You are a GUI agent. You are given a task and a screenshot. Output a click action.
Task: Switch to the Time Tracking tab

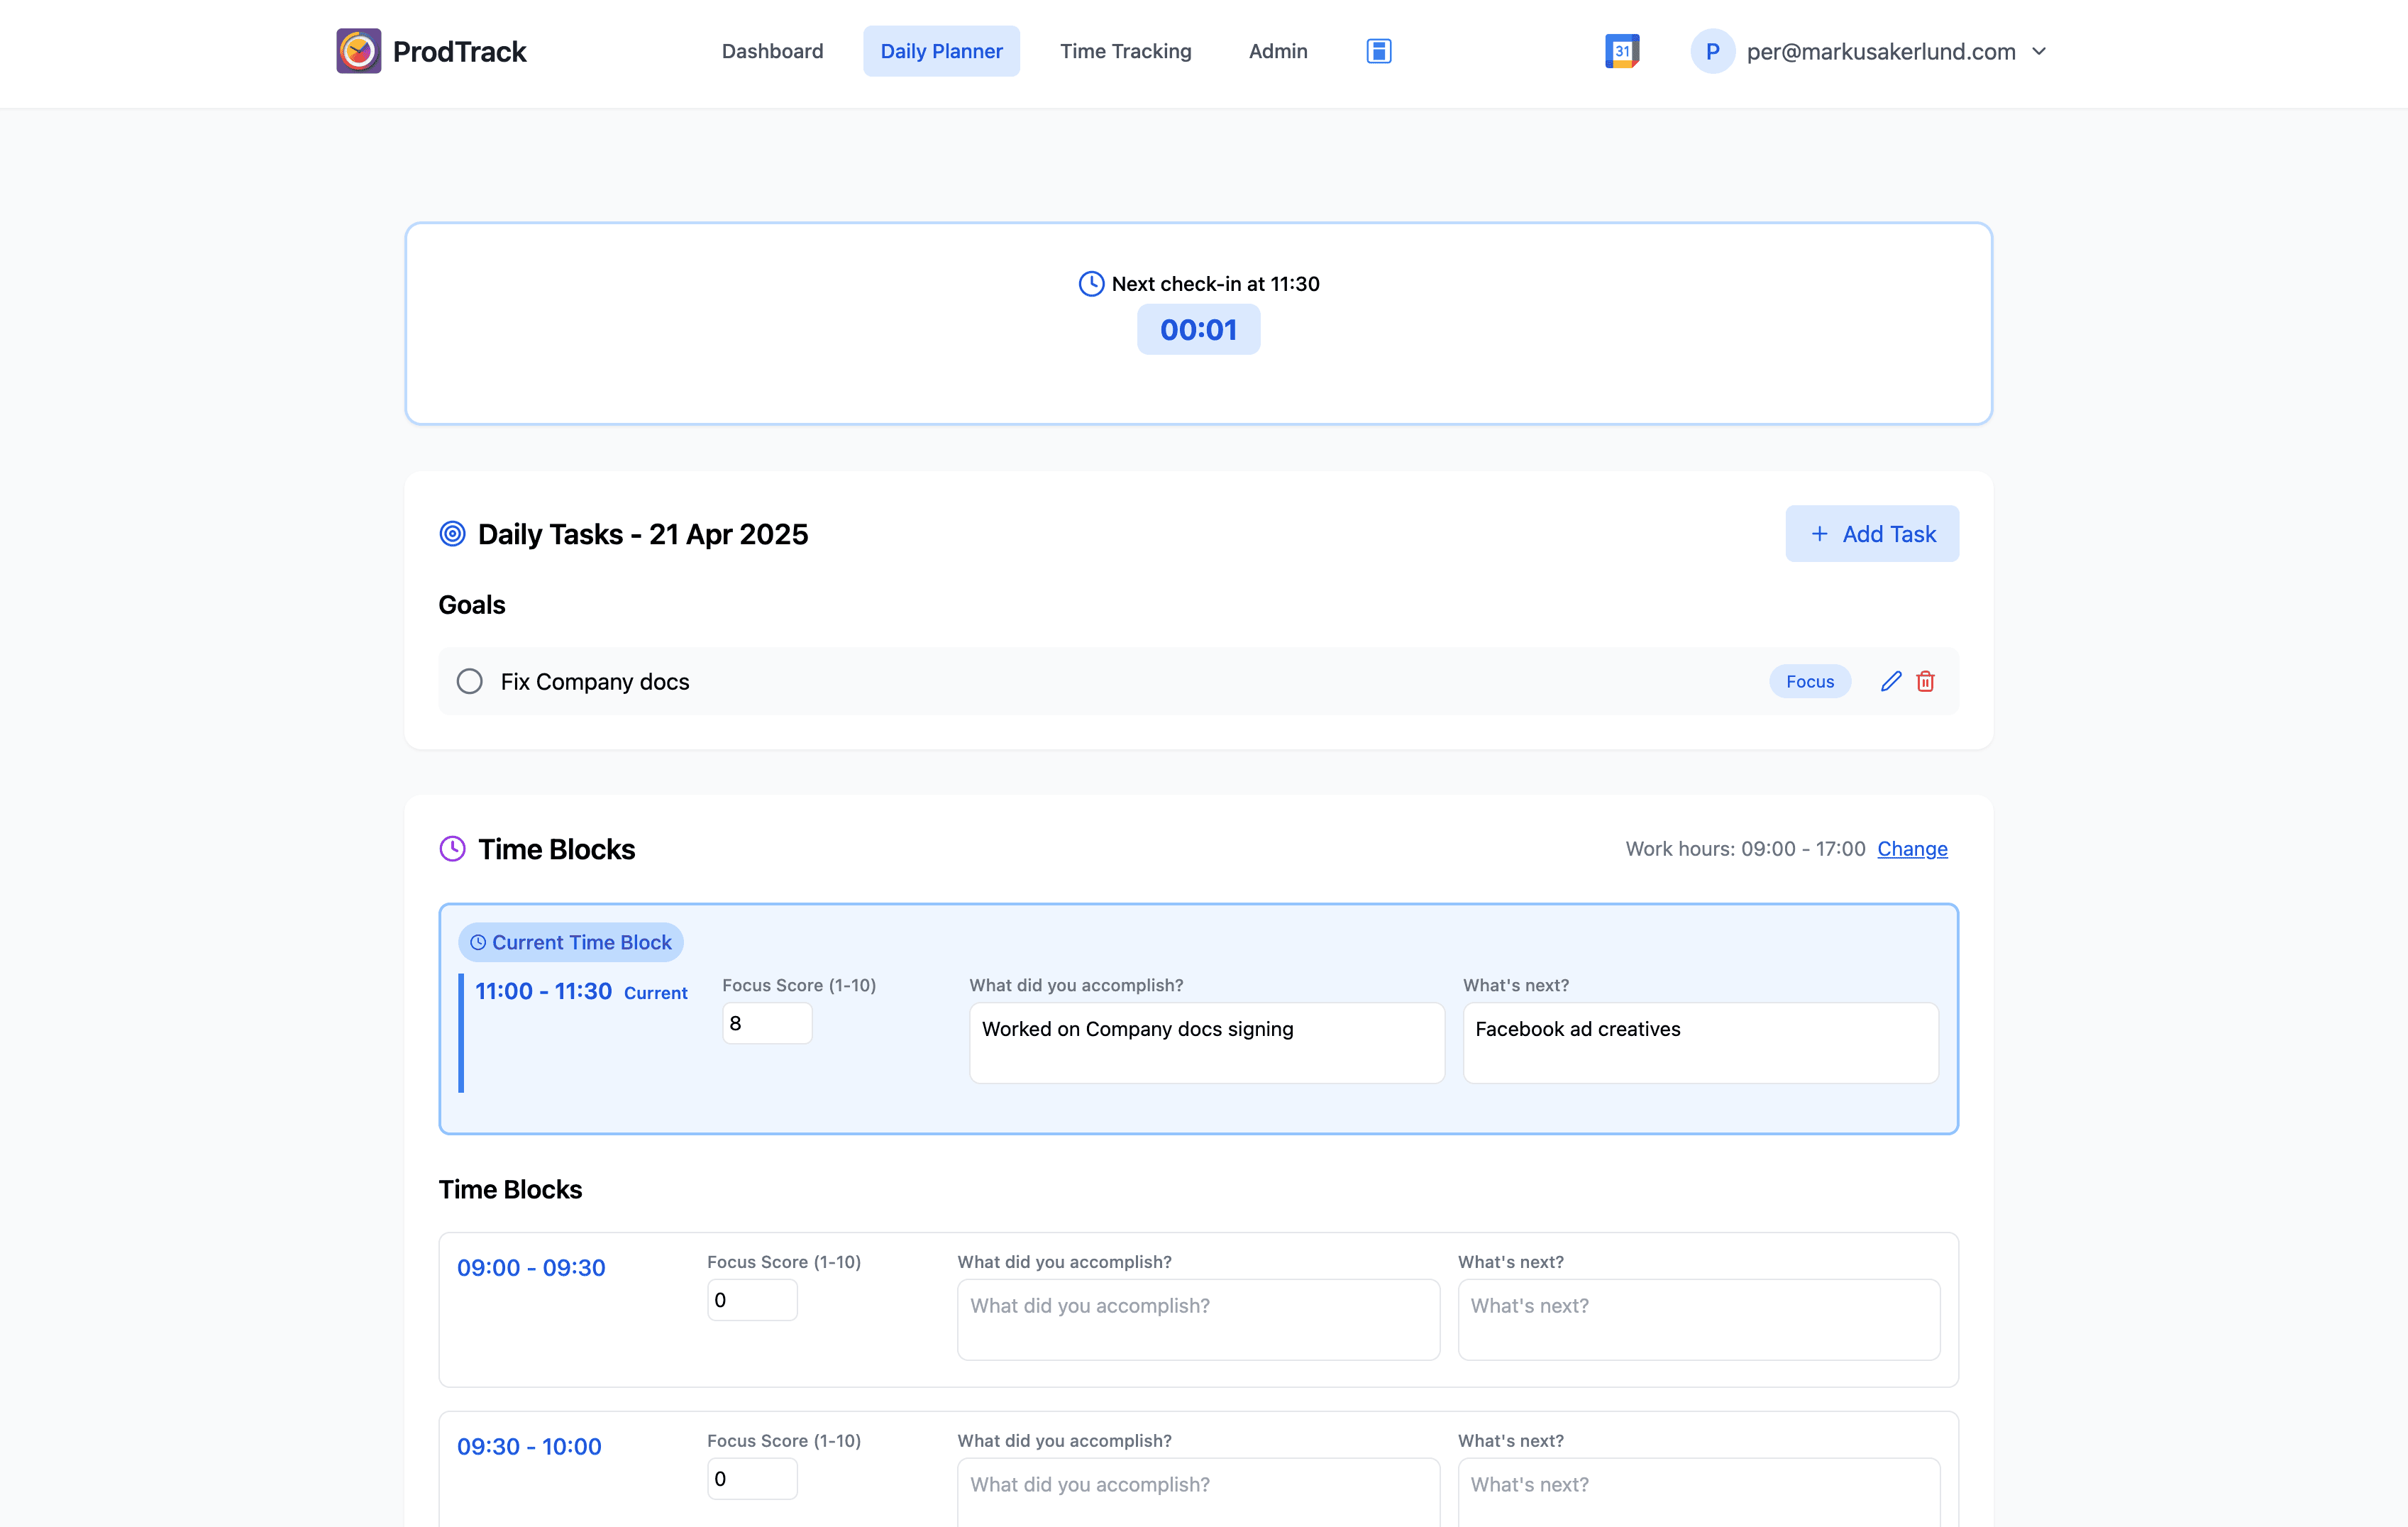[x=1125, y=51]
